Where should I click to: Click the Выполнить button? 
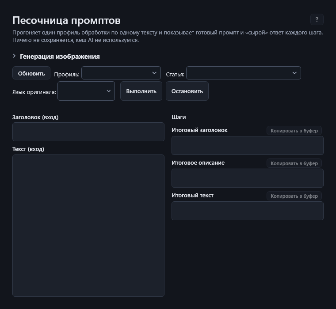click(x=141, y=91)
